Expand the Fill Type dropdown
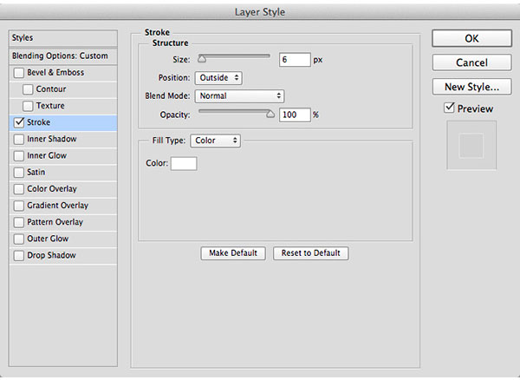Image resolution: width=520 pixels, height=380 pixels. point(216,141)
